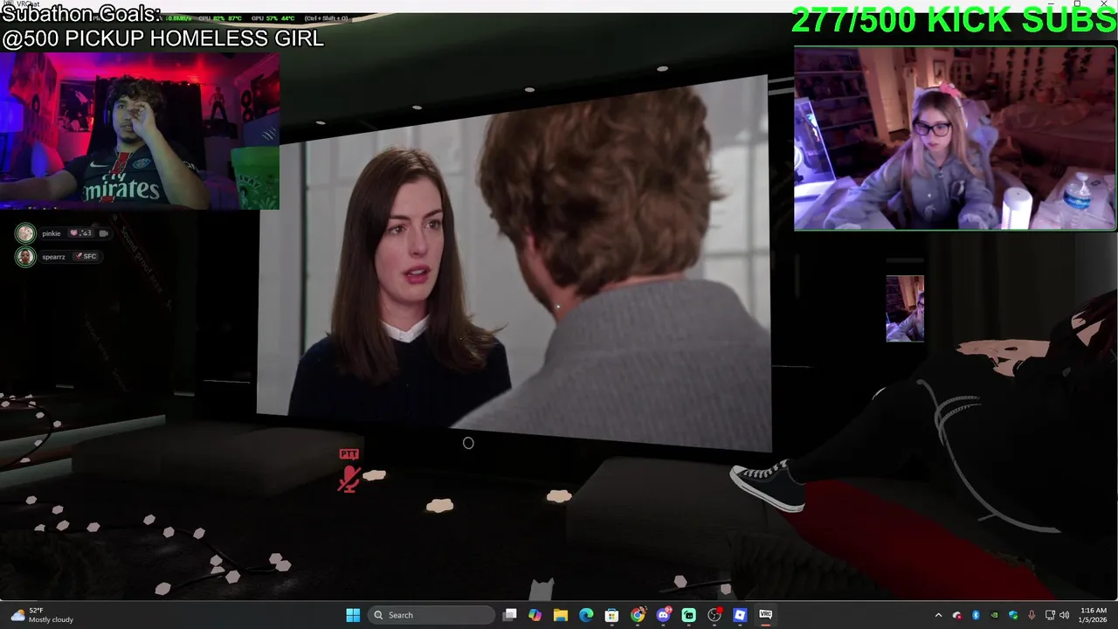Click the pinkie username label
The image size is (1118, 629).
point(51,234)
